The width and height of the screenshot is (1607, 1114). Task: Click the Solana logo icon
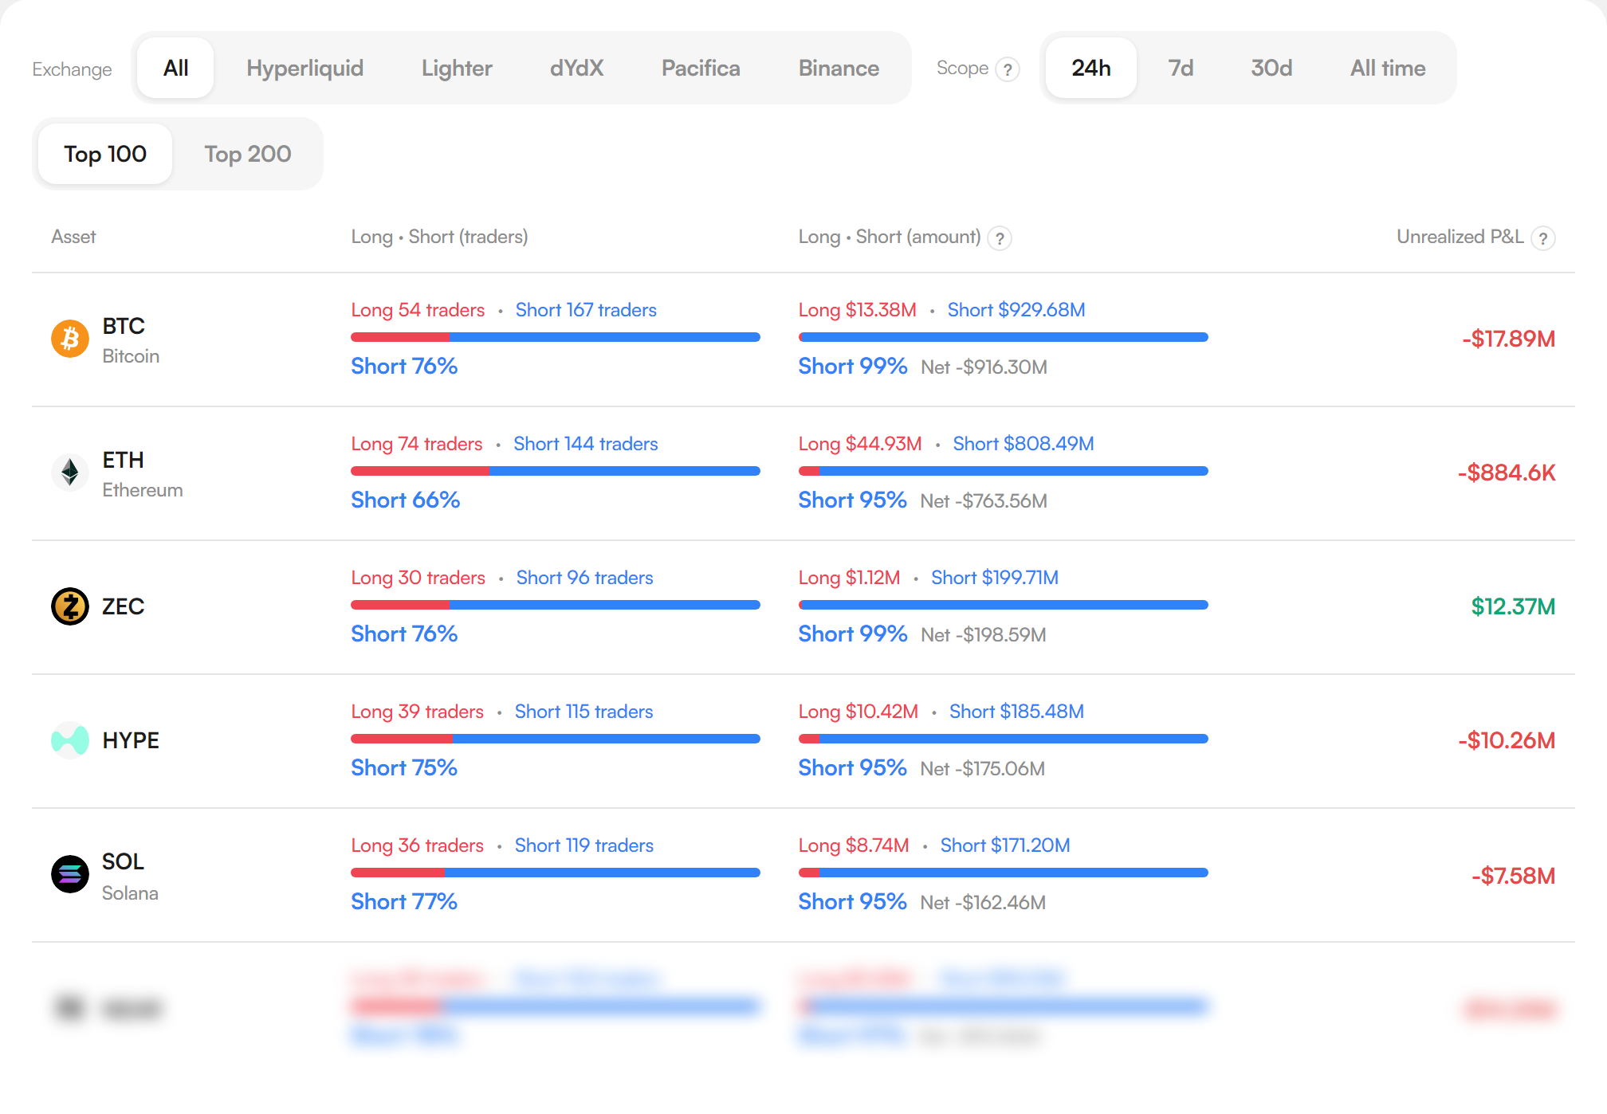(70, 874)
